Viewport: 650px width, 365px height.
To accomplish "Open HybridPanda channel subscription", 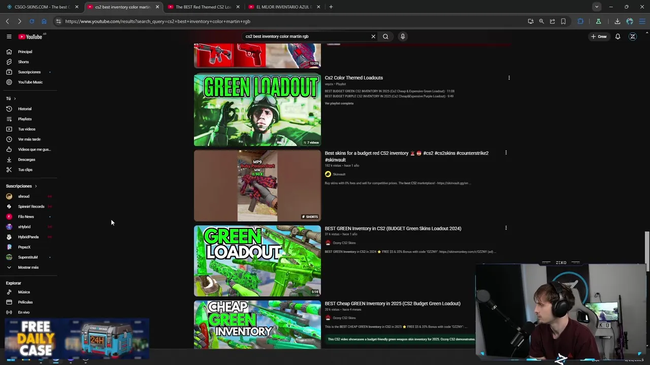I will tap(28, 237).
